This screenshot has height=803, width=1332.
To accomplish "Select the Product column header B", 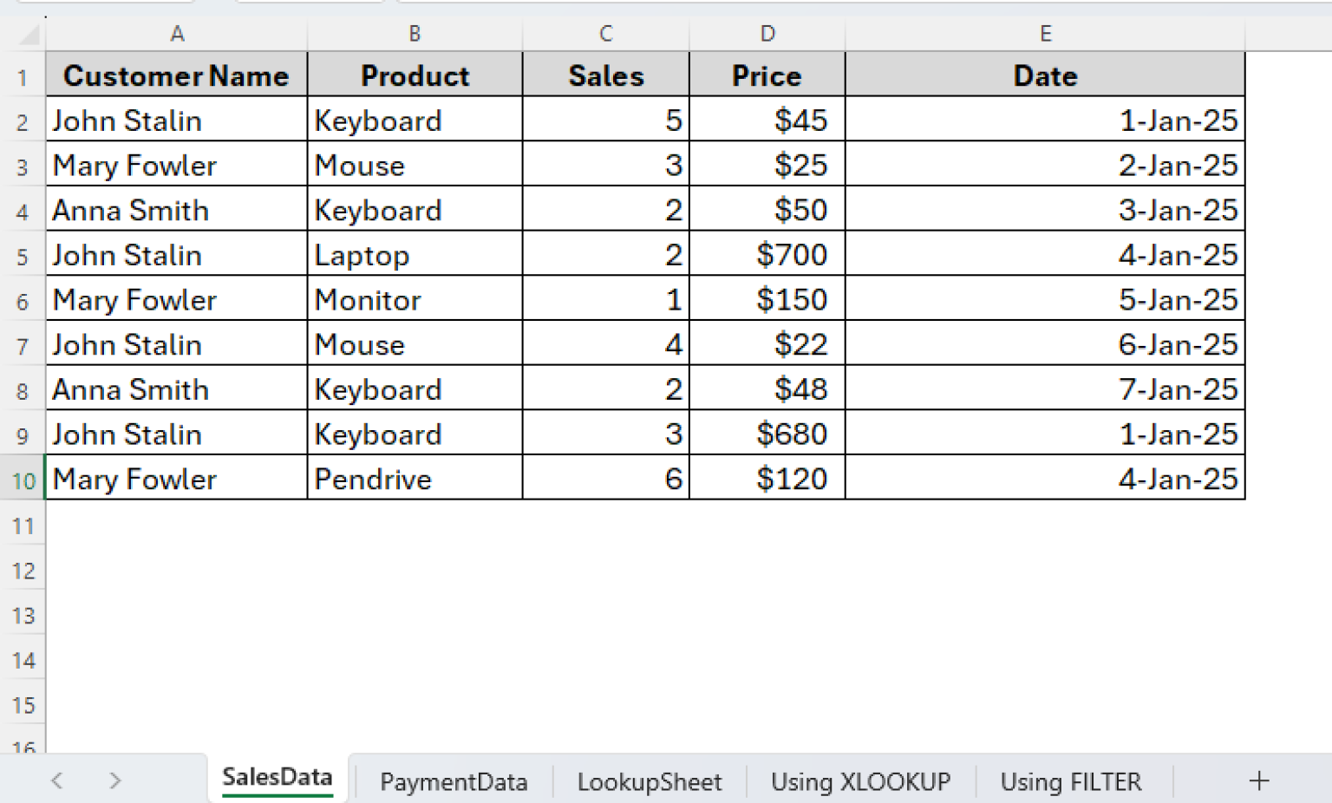I will click(415, 34).
